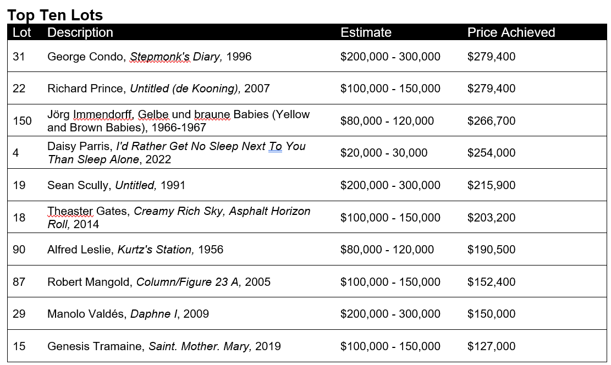Screen dimensions: 611x365
Task: Click the Sean Scully Untitled description cell
Action: (x=116, y=185)
